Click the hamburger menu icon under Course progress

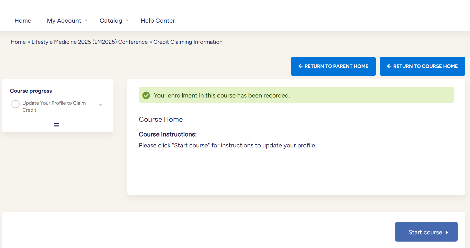click(57, 125)
